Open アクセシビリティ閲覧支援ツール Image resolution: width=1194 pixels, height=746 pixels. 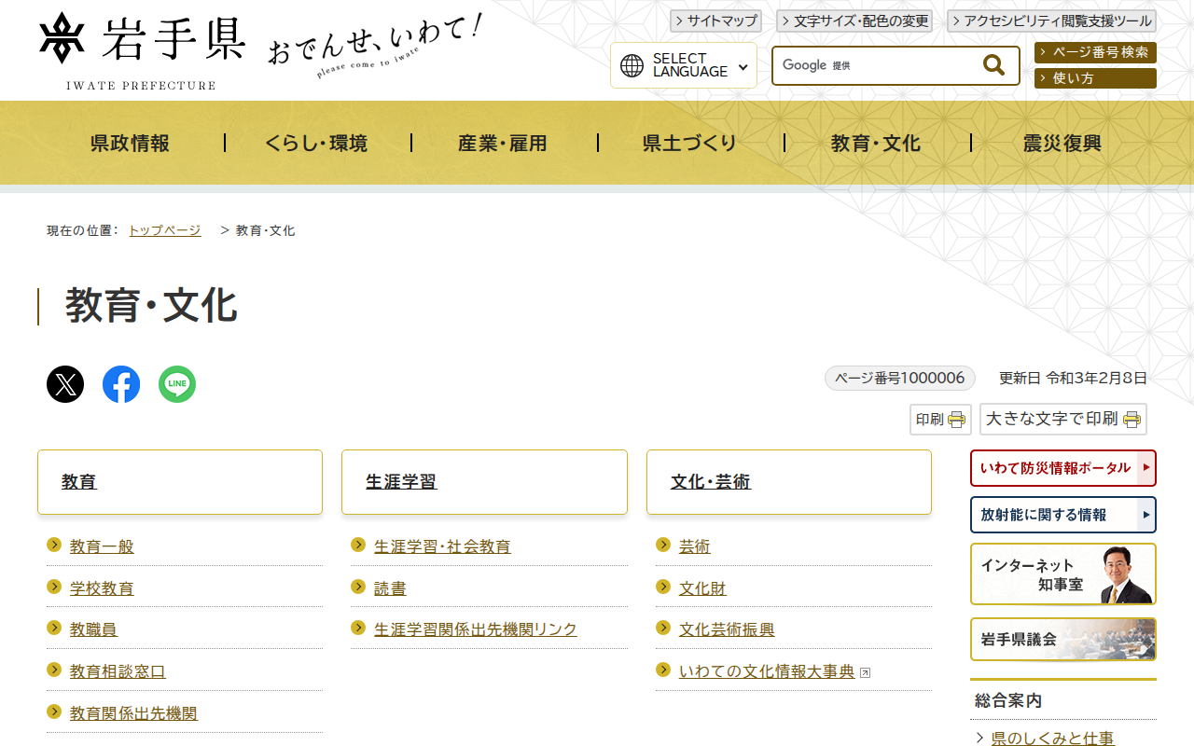(1051, 21)
